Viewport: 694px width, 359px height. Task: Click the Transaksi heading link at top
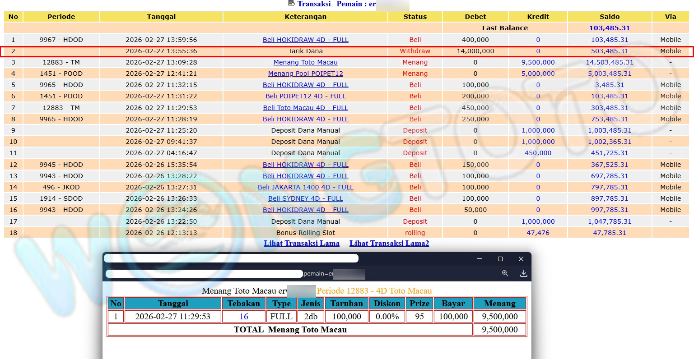tap(314, 4)
